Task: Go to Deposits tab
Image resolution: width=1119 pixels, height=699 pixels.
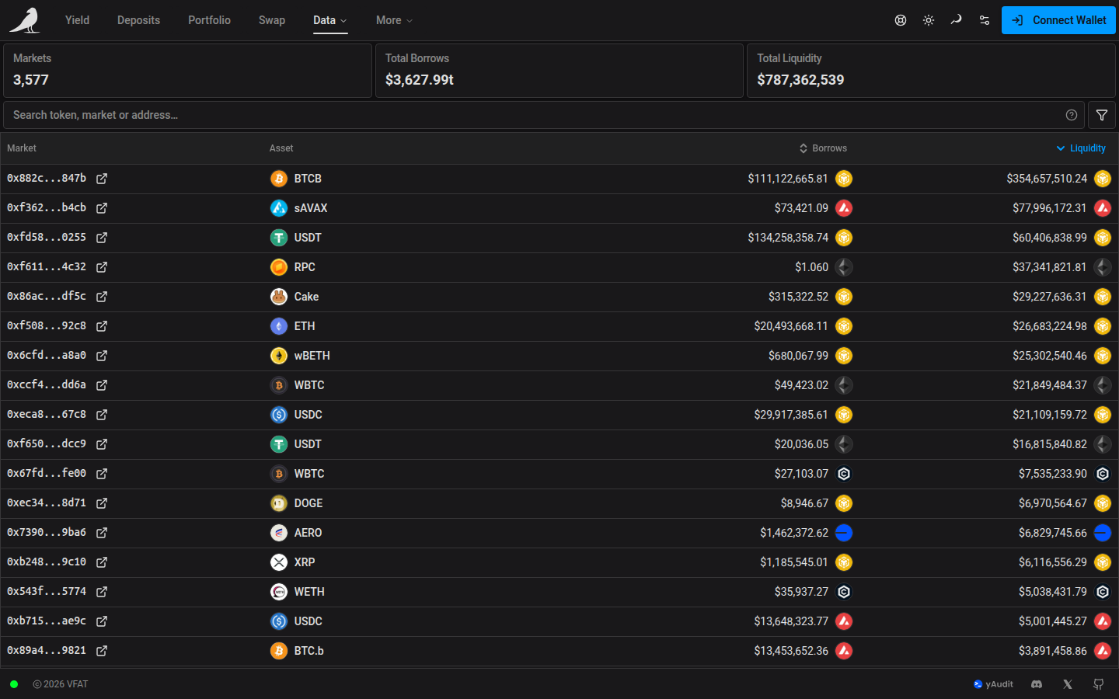Action: 138,20
